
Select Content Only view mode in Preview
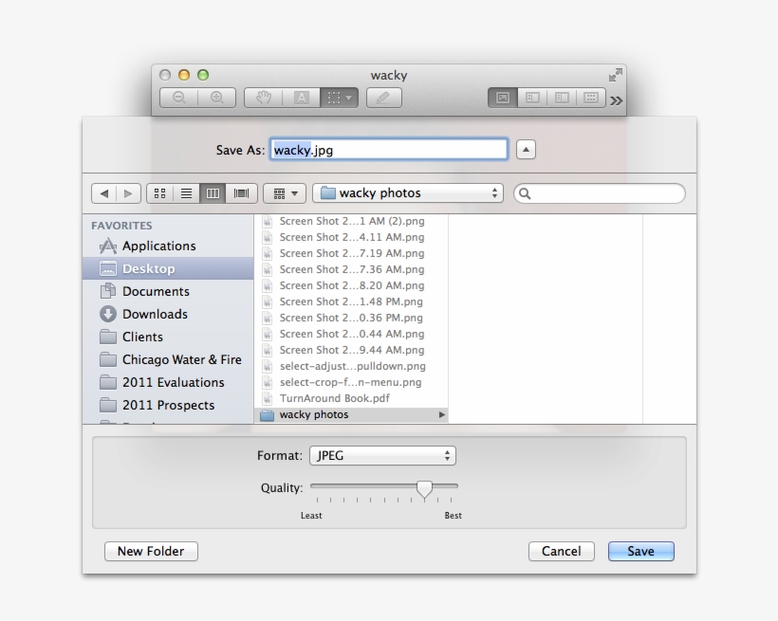(x=502, y=98)
